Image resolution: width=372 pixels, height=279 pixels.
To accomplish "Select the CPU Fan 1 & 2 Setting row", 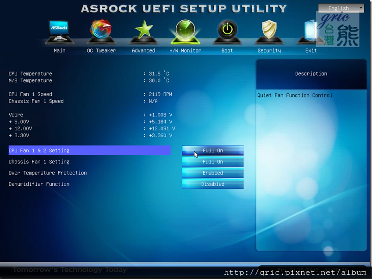I will (89, 151).
